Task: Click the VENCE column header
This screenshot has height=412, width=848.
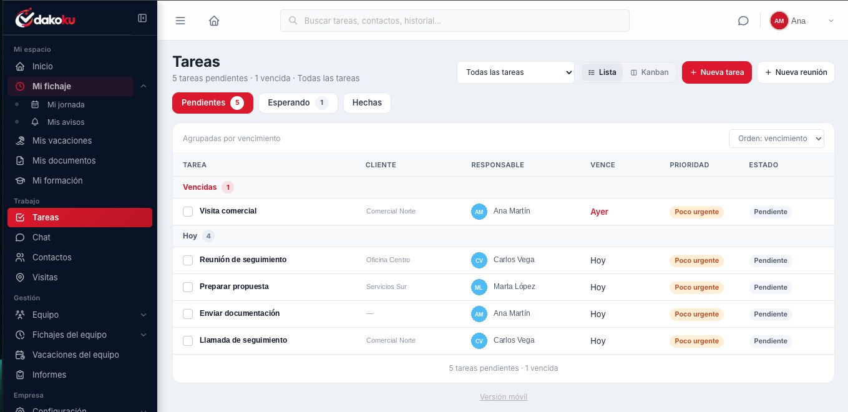Action: point(603,165)
